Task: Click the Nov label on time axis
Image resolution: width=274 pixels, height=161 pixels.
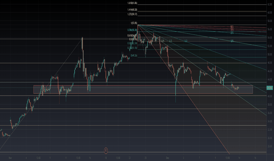Action: click(x=10, y=158)
